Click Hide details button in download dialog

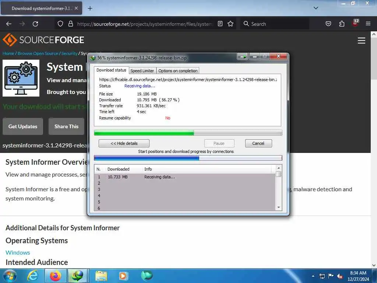pos(124,143)
